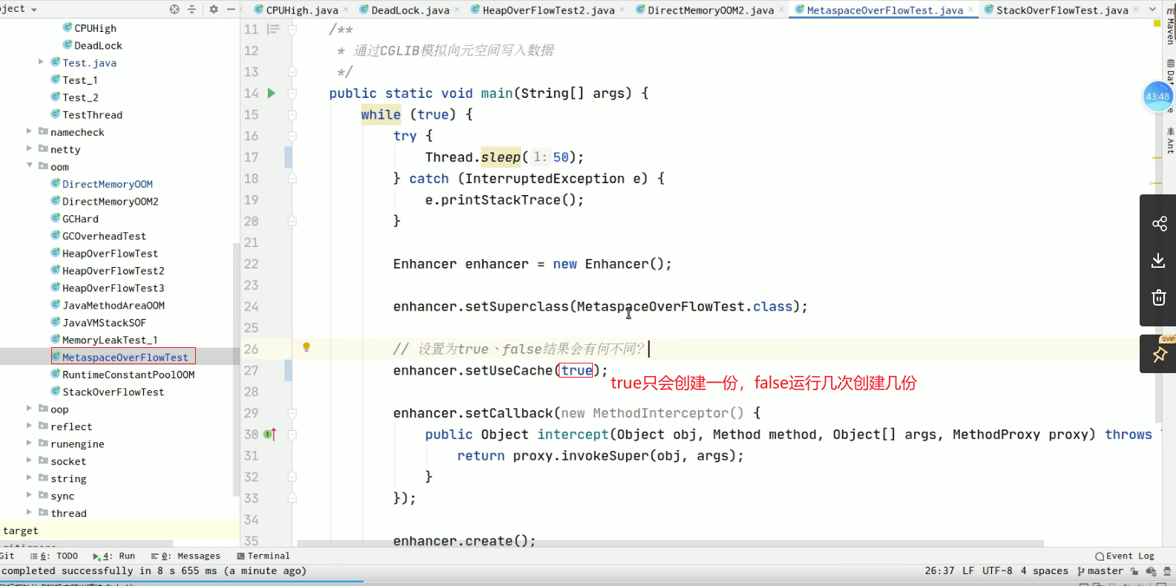Fold the try block at line 16
The width and height of the screenshot is (1176, 586).
coord(292,136)
